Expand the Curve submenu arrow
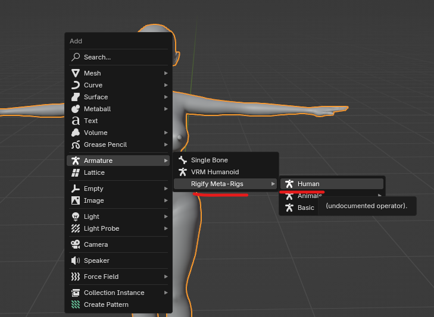Image resolution: width=434 pixels, height=317 pixels. coord(166,85)
